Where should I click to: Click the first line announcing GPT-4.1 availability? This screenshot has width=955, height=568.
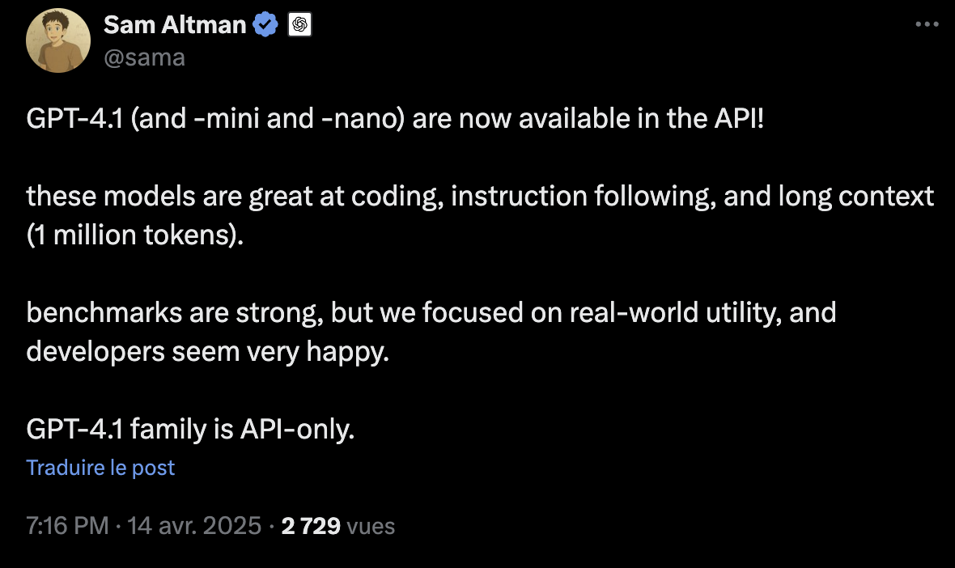(395, 118)
